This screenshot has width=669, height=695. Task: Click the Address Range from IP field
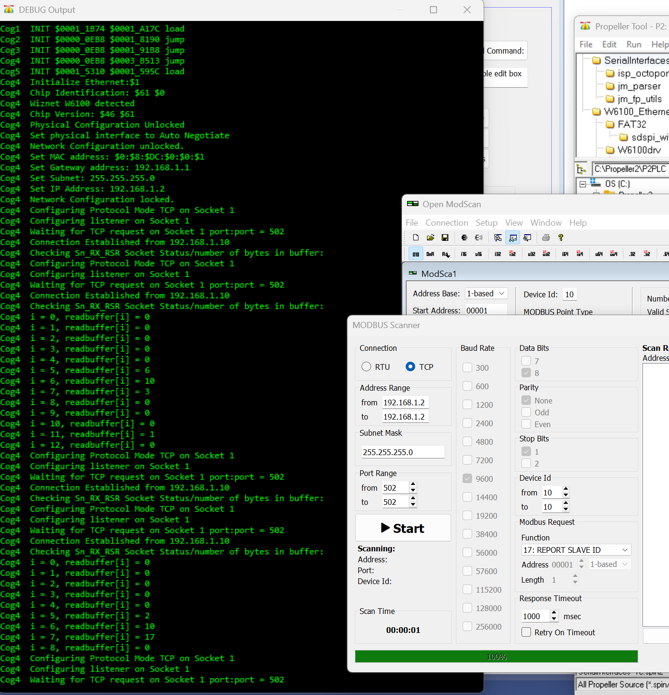point(405,402)
